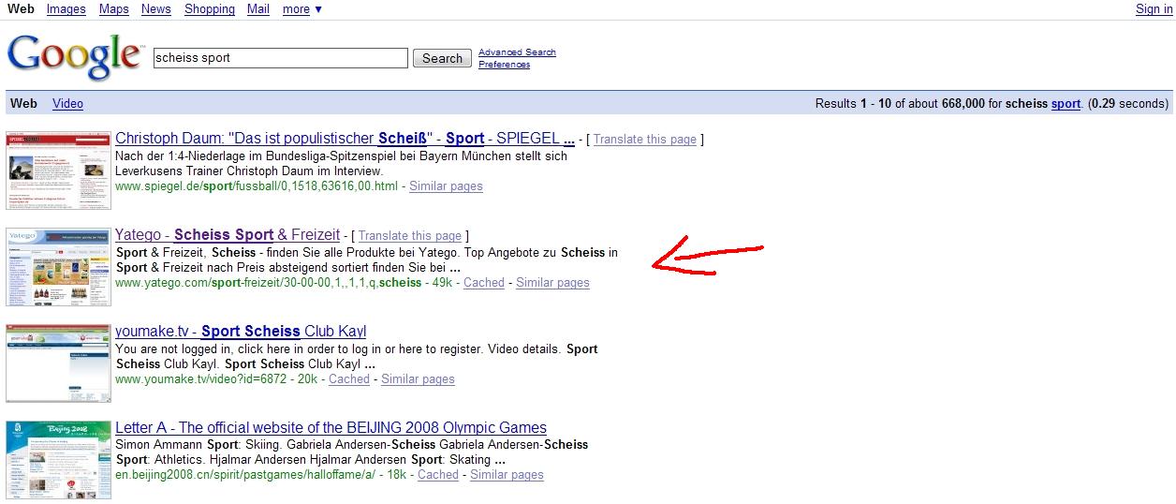
Task: Open the Beijing 2008 page thumbnail
Action: pos(58,460)
